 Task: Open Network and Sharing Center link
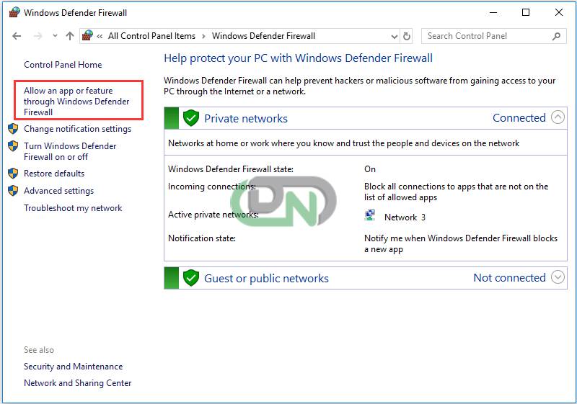pos(78,383)
